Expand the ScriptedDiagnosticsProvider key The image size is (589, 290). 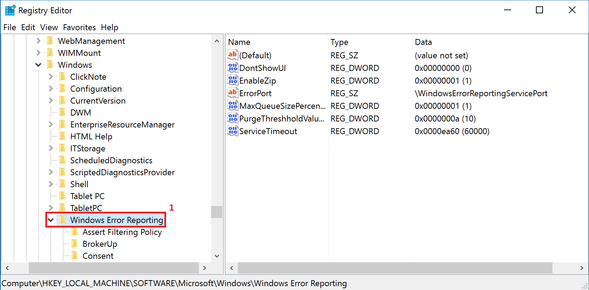[x=51, y=172]
